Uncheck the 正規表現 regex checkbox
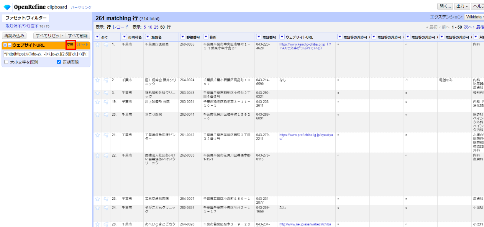This screenshot has height=227, width=484. coord(59,62)
